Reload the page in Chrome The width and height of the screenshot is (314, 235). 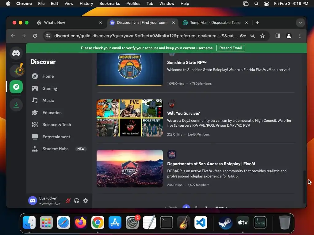35,36
